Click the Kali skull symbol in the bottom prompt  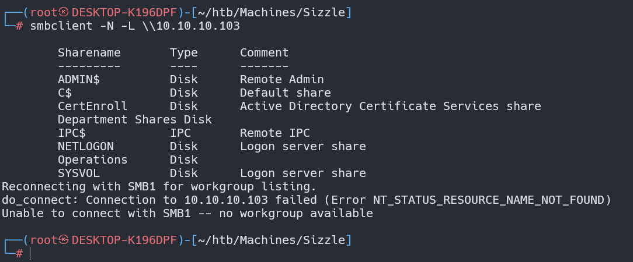click(x=65, y=239)
